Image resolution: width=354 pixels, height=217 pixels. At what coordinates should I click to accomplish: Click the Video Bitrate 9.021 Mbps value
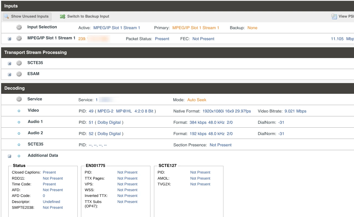click(295, 111)
